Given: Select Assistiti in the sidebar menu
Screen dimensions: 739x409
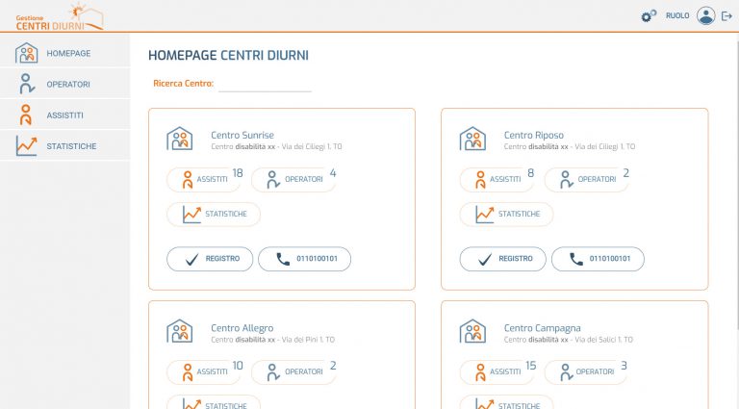Looking at the screenshot, I should click(64, 115).
